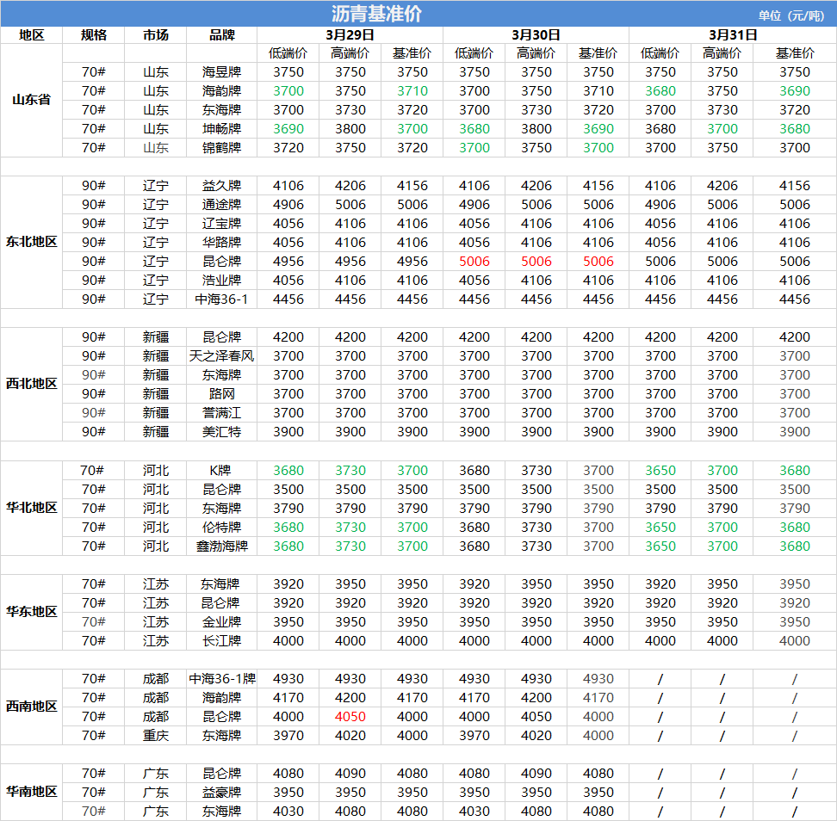Click the 西北地区 region cell
837x821 pixels.
click(x=31, y=384)
